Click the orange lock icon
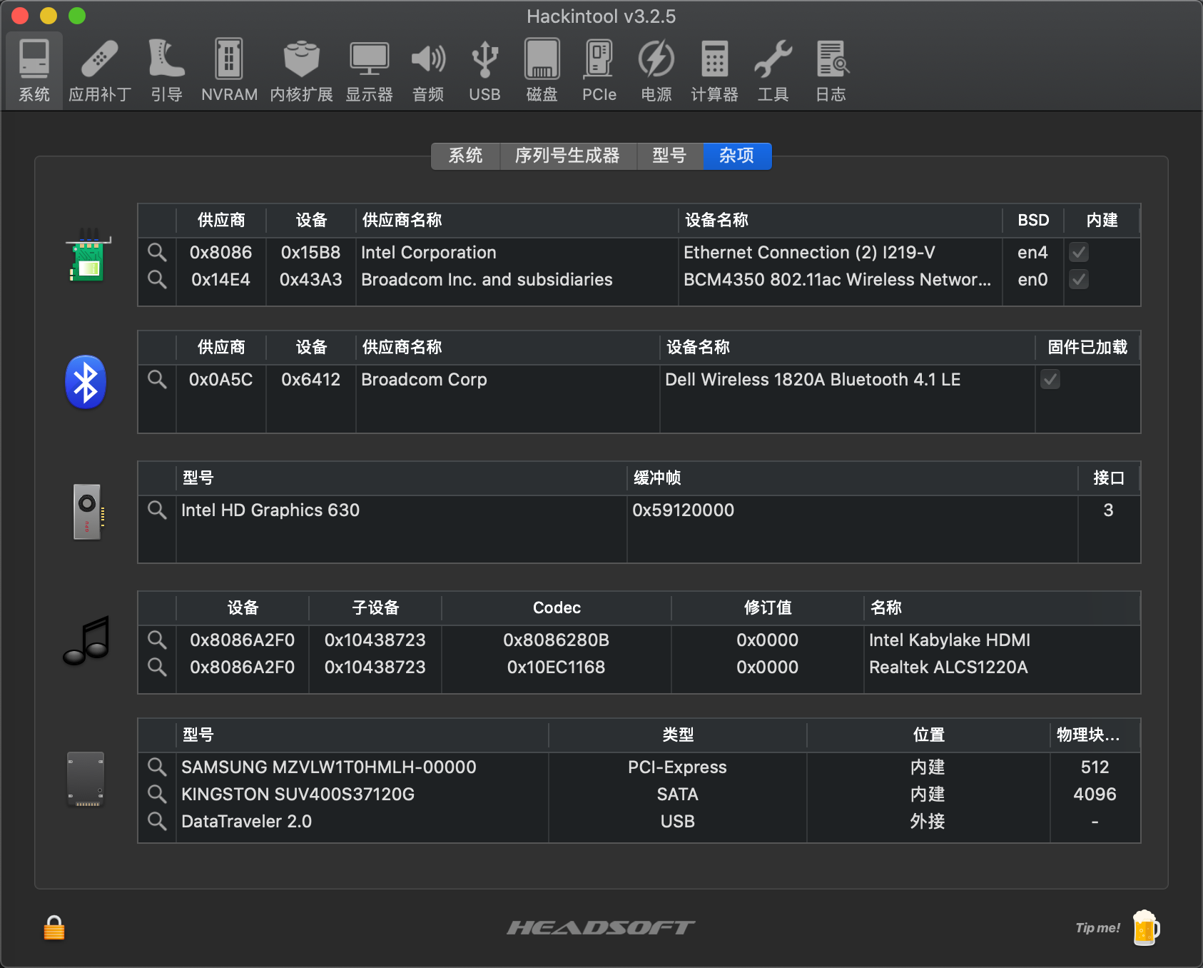This screenshot has height=968, width=1203. pos(54,928)
